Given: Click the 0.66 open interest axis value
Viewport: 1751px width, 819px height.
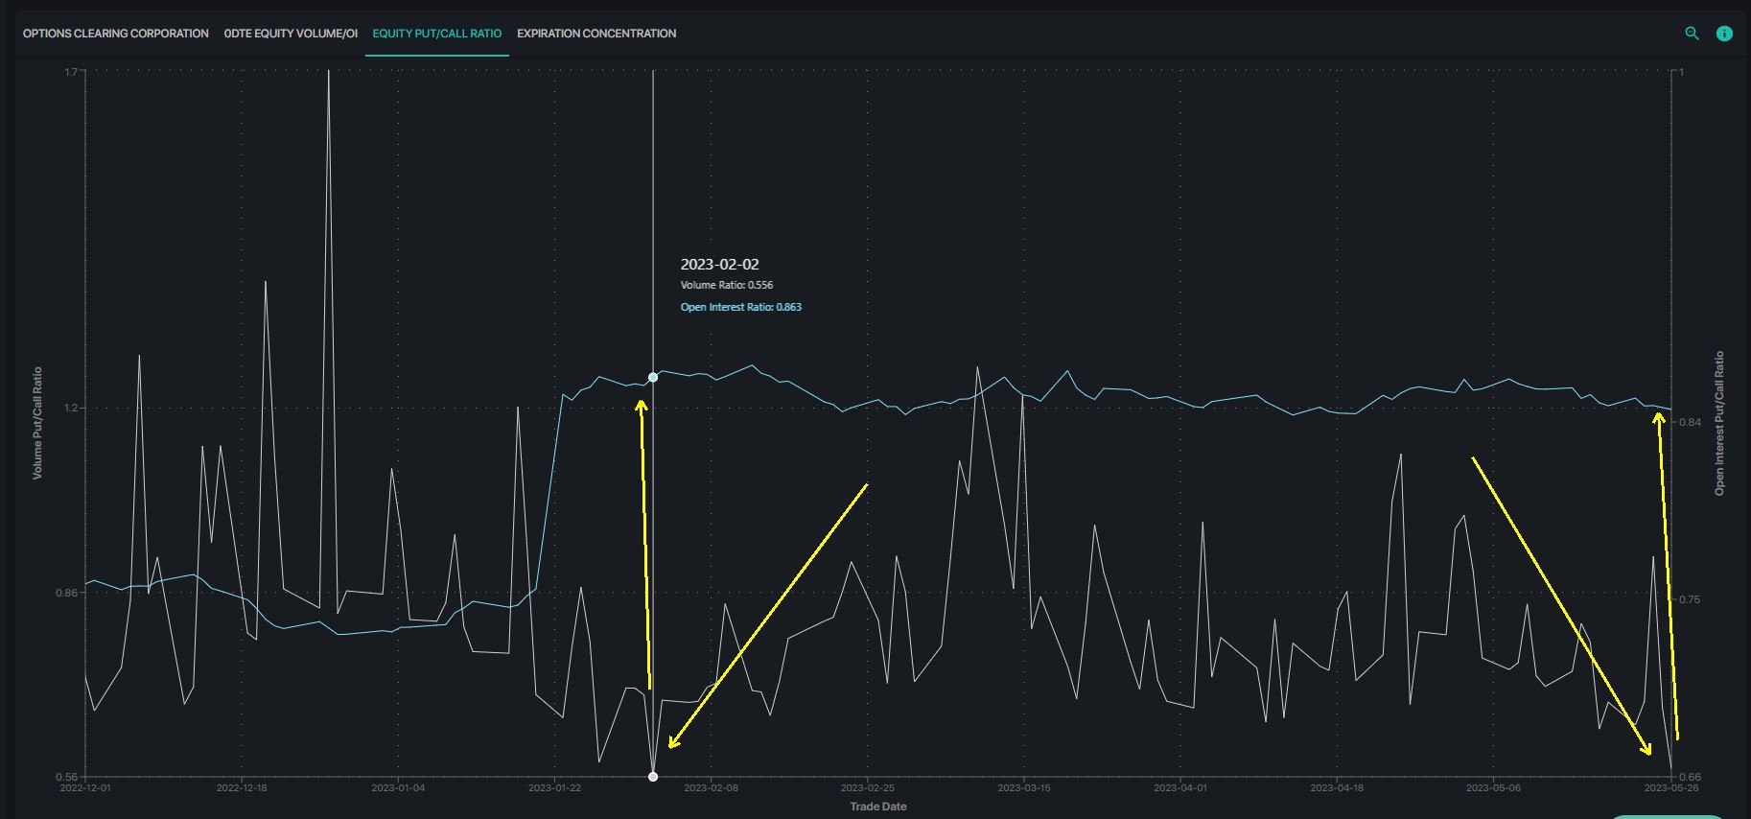Looking at the screenshot, I should point(1690,777).
